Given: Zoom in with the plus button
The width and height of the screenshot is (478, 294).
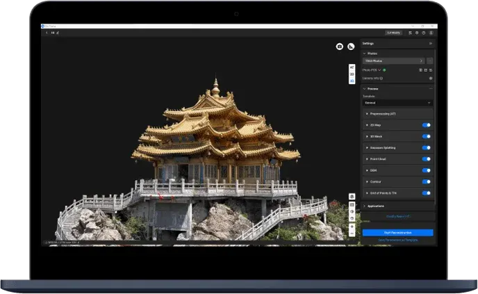Looking at the screenshot, I should tap(352, 227).
